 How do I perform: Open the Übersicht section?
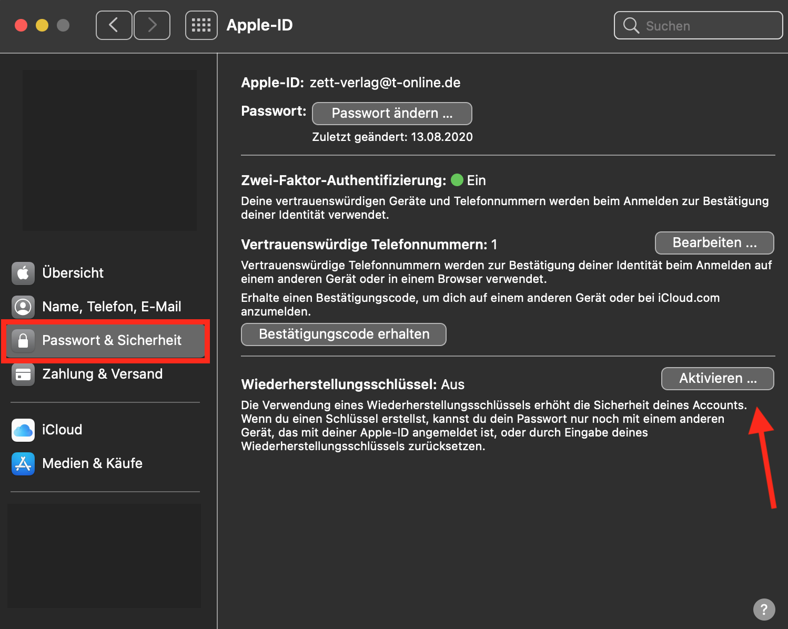point(105,273)
